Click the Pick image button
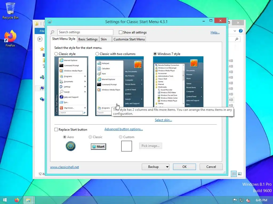This screenshot has height=204, width=273. (x=150, y=146)
